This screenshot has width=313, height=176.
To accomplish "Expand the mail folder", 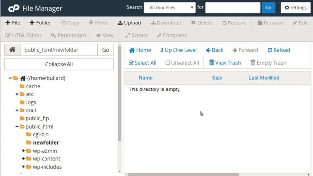I will pyautogui.click(x=17, y=110).
